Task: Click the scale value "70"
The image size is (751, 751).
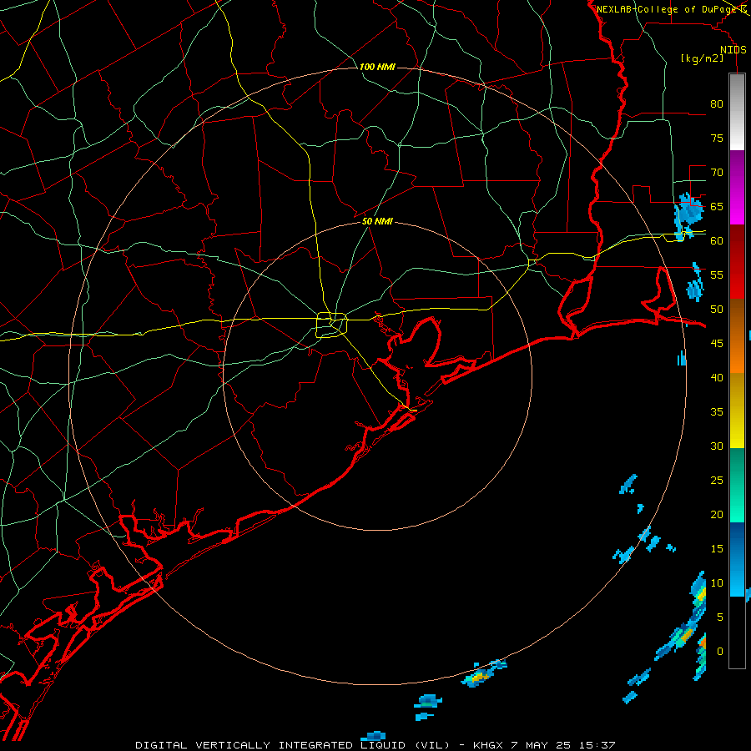Action: pyautogui.click(x=717, y=173)
